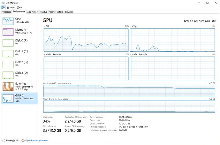
Task: Click Home Ethernet #5 adapter name
Action: [x=24, y=87]
